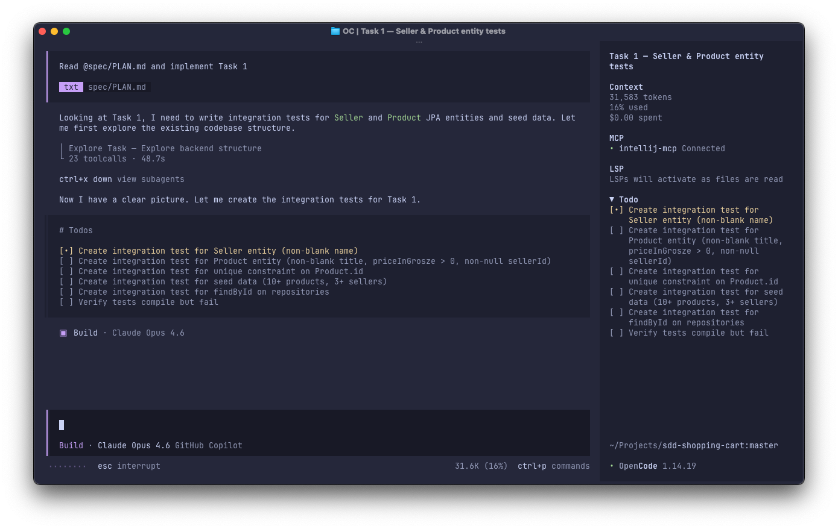This screenshot has height=529, width=838.
Task: Click inside the prompt input field
Action: coord(319,425)
